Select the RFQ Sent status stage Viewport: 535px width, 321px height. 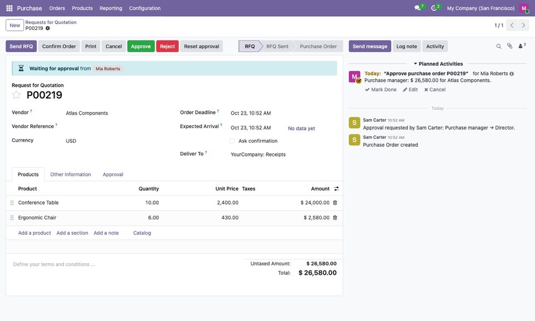(277, 46)
